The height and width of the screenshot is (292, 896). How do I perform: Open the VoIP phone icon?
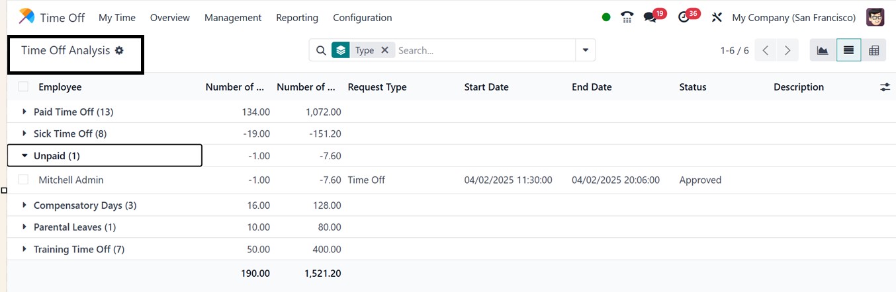coord(627,18)
